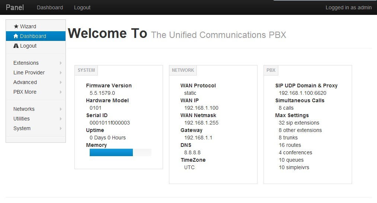Expand the Networks submenu arrow
377x203 pixels.
pyautogui.click(x=61, y=109)
